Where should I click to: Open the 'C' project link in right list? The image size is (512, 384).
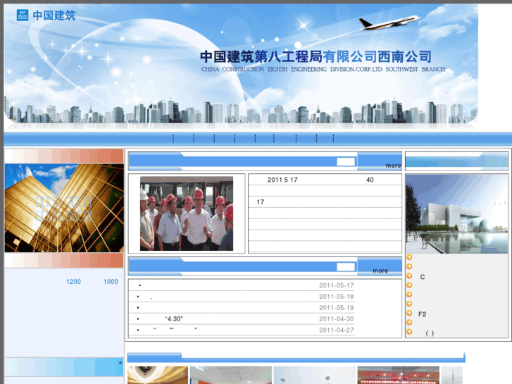[x=423, y=277]
